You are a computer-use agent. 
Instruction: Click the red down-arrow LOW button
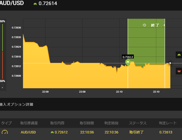point(179,71)
